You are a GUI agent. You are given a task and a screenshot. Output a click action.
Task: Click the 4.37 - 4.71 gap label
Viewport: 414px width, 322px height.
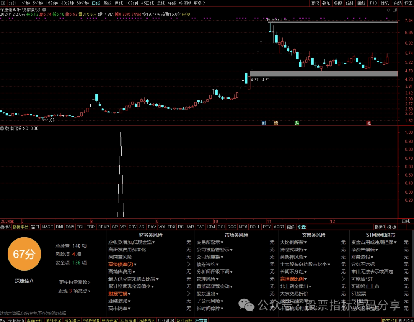tap(260, 79)
